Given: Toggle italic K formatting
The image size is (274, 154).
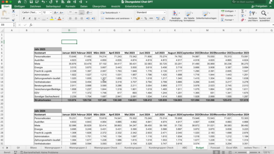Looking at the screenshot, I should 30,18.
